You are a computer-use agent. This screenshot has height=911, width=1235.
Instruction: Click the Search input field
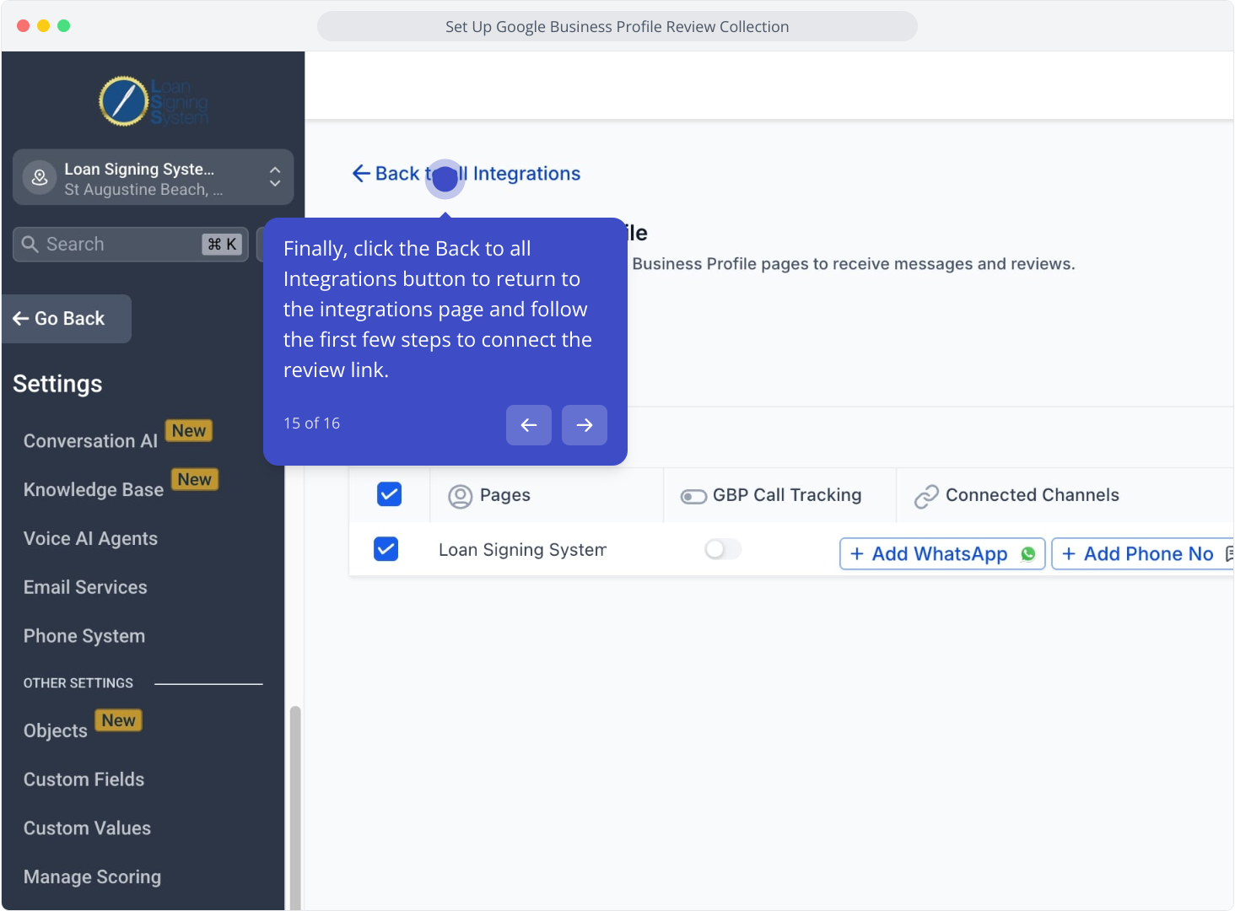point(131,245)
